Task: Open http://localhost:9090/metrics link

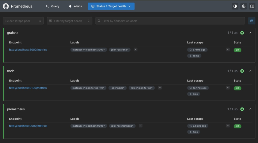Action: click(x=28, y=126)
